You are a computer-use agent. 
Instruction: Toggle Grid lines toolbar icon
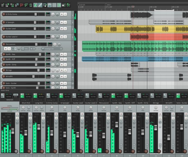(x=54, y=5)
